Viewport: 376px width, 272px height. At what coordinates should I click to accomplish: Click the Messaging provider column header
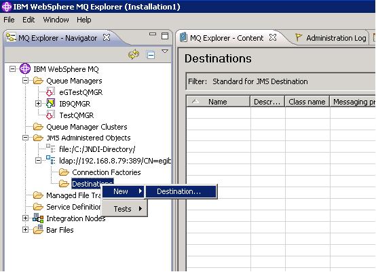[x=353, y=102]
